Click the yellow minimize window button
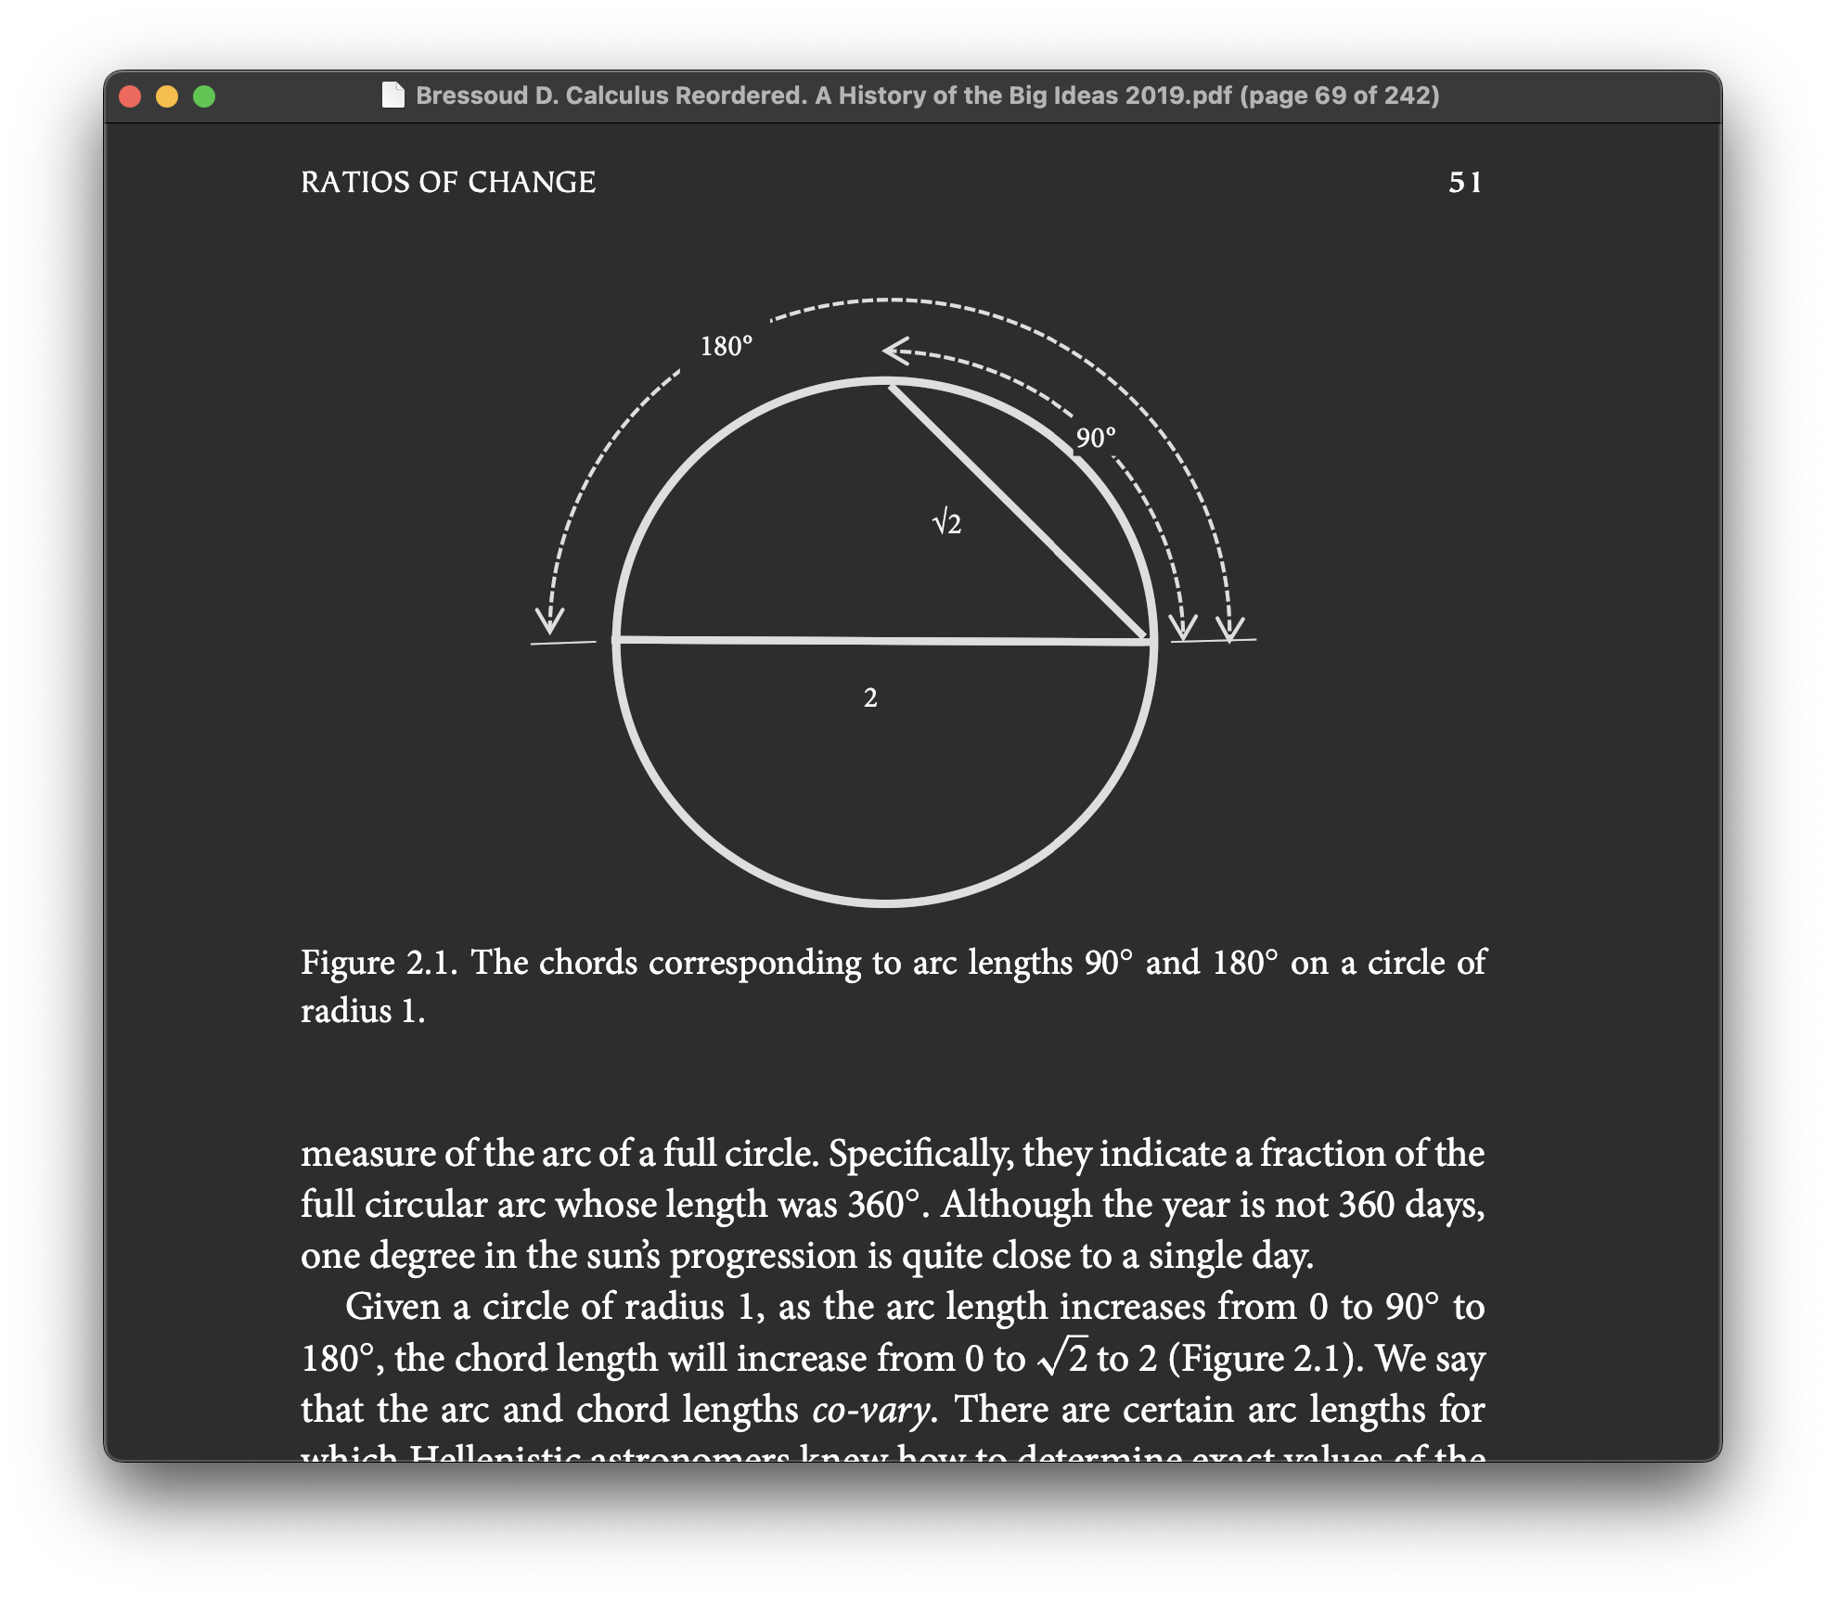1826x1599 pixels. 167,96
